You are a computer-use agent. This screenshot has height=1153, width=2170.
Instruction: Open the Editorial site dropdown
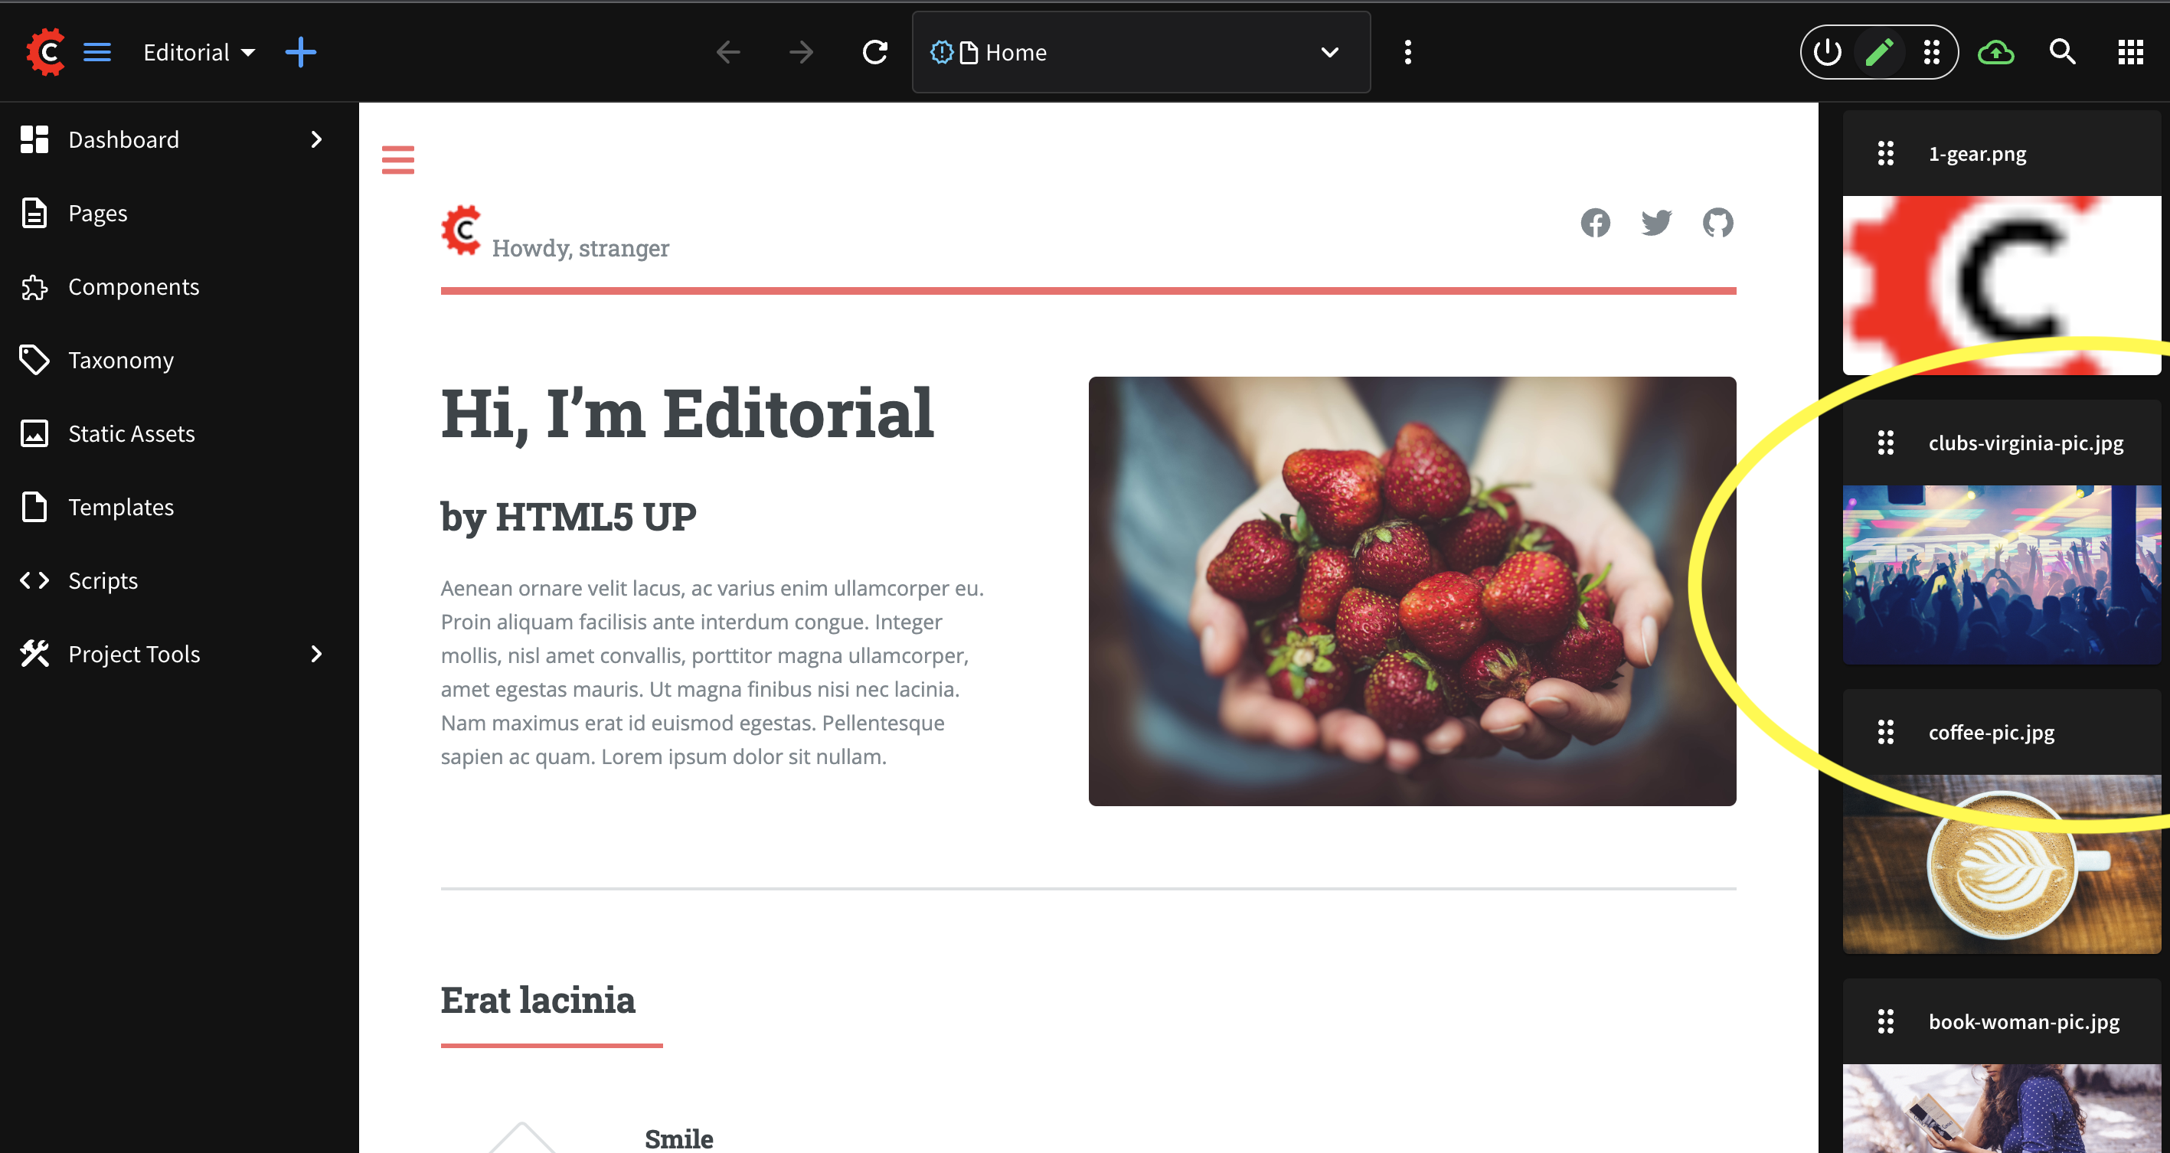[200, 52]
